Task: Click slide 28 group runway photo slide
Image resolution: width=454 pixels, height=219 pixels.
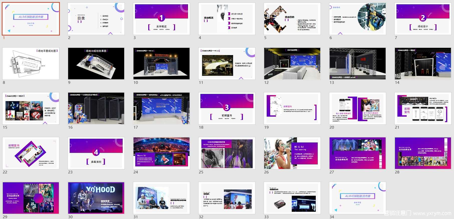Action: coord(423,153)
